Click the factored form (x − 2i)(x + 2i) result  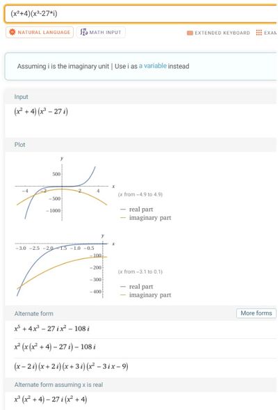pyautogui.click(x=71, y=366)
